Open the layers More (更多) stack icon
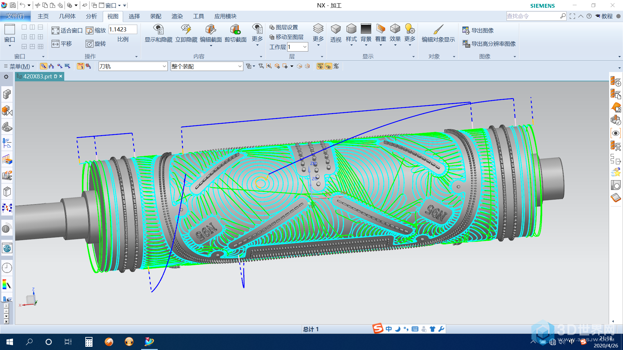The width and height of the screenshot is (623, 350). (318, 29)
